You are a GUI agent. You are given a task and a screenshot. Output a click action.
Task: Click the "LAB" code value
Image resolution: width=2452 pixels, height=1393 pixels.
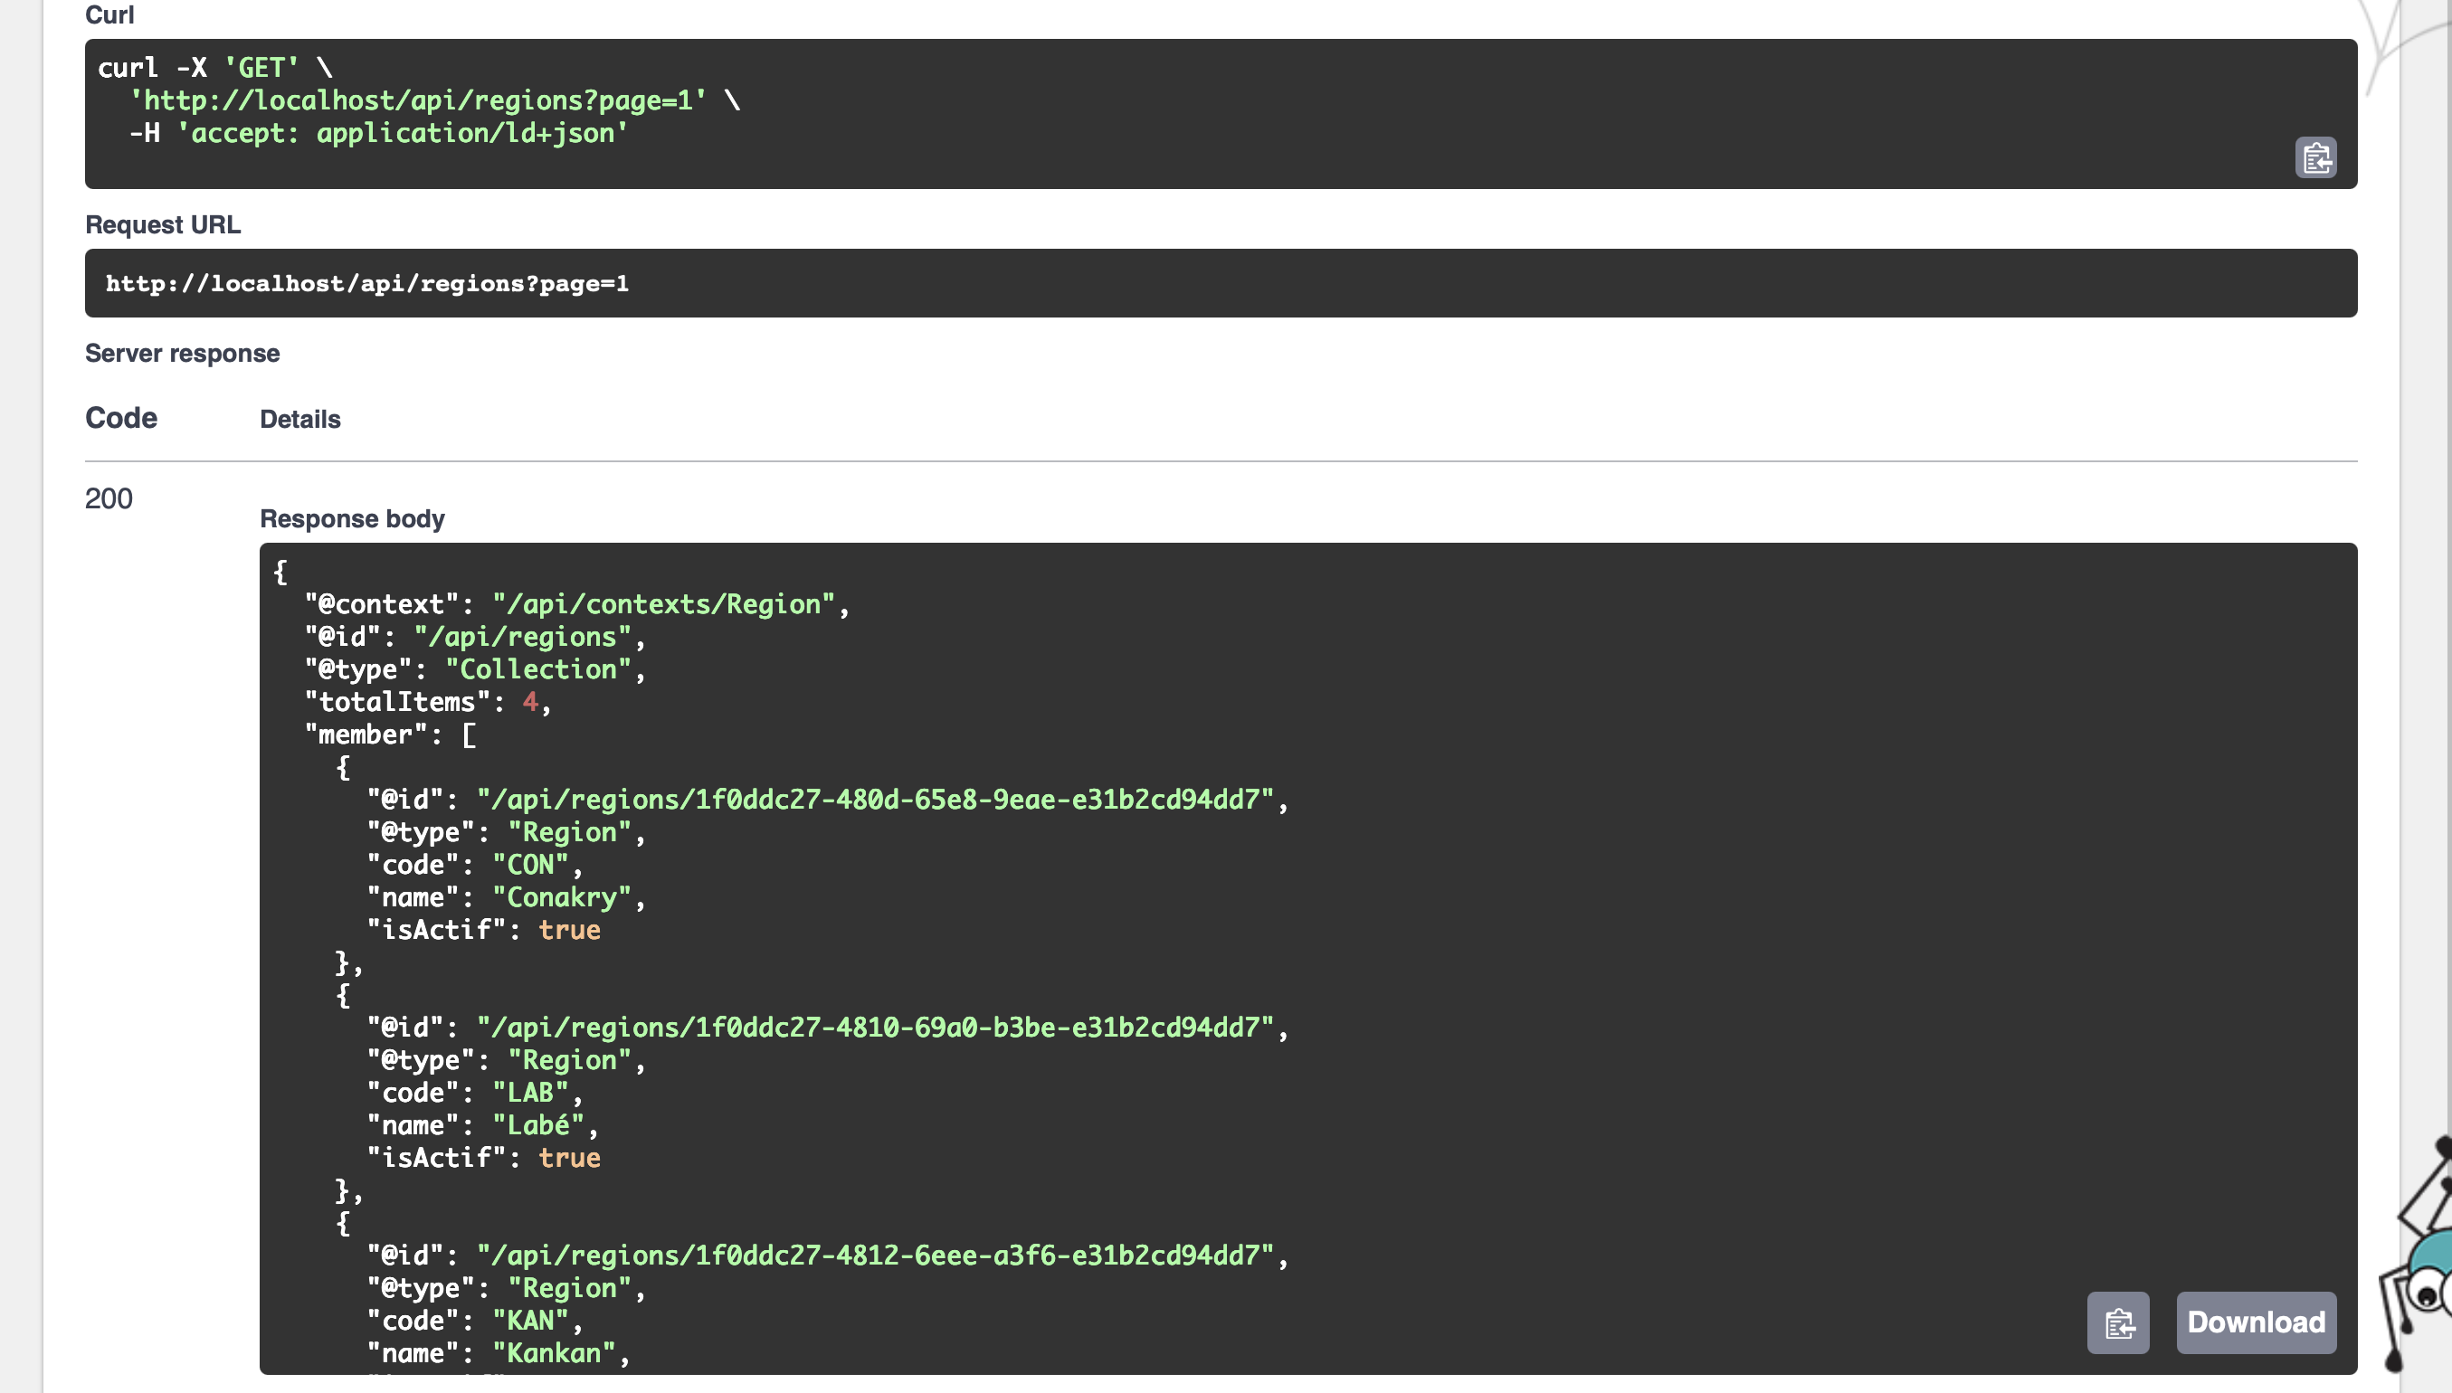(530, 1093)
